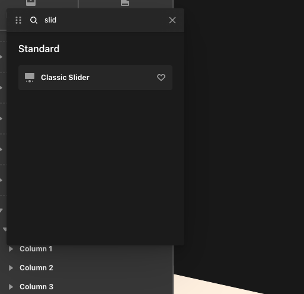Image resolution: width=304 pixels, height=294 pixels.
Task: Close the element search panel
Action: coord(172,20)
